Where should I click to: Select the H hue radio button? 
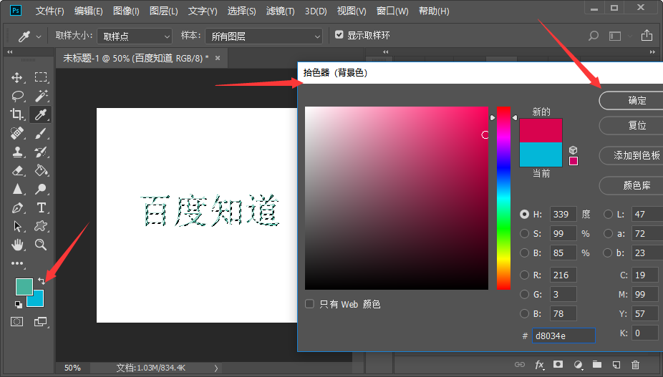tap(524, 215)
